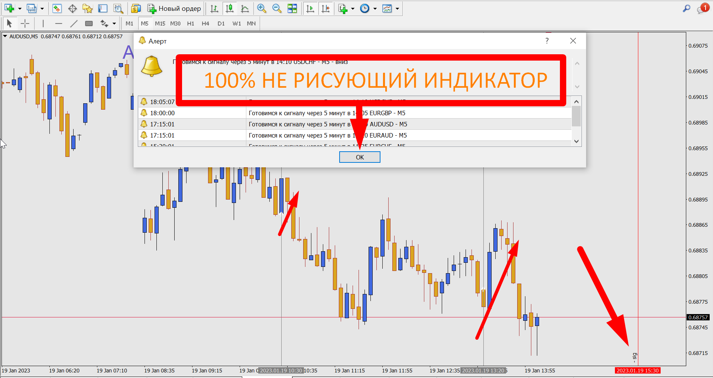Click the Profiles icon
713x378 pixels.
32,8
